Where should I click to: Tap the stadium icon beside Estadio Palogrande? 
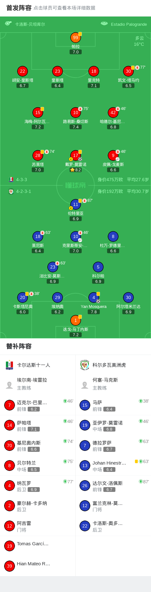pos(104,24)
